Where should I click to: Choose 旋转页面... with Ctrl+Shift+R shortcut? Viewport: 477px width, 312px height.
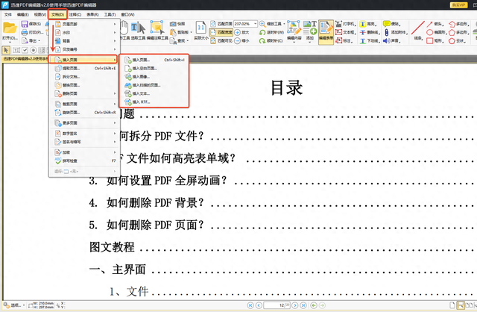(85, 113)
